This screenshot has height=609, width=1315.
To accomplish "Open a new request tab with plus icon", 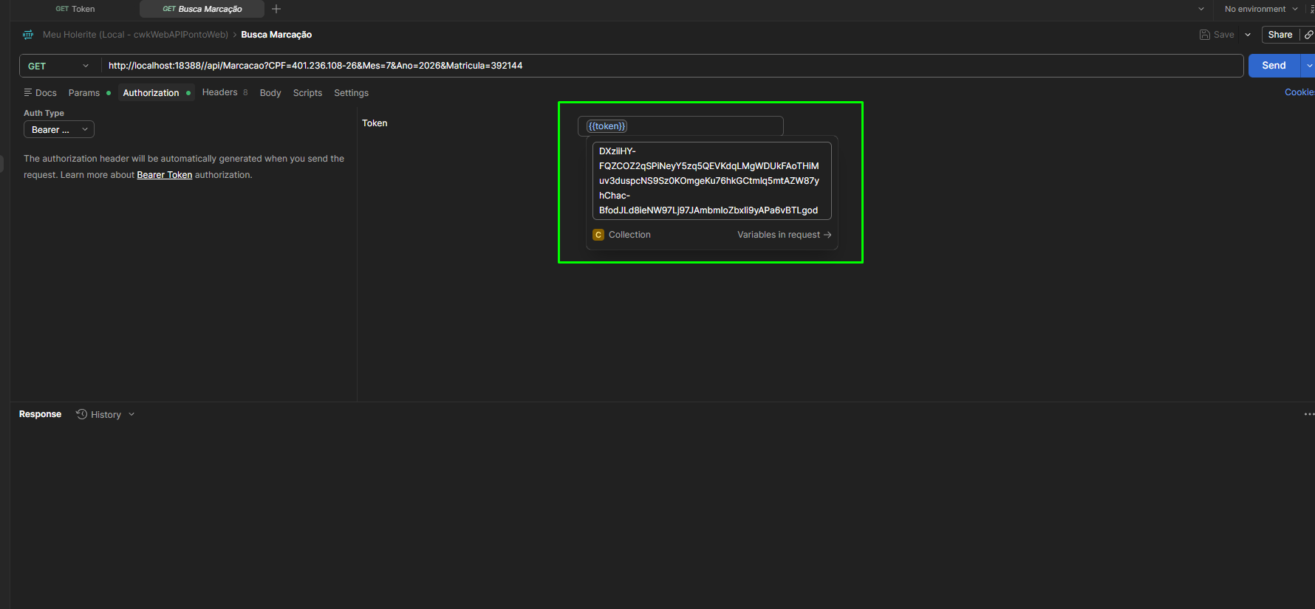I will (276, 9).
